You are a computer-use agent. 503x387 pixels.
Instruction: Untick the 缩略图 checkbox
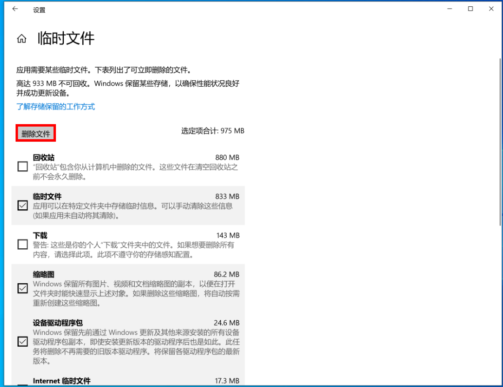point(22,289)
